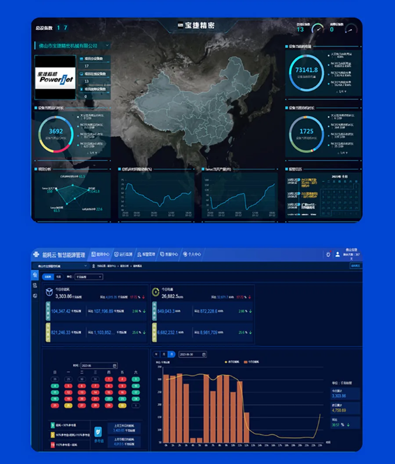Go to the 个人中心 section
395x464 pixels.
pyautogui.click(x=191, y=254)
